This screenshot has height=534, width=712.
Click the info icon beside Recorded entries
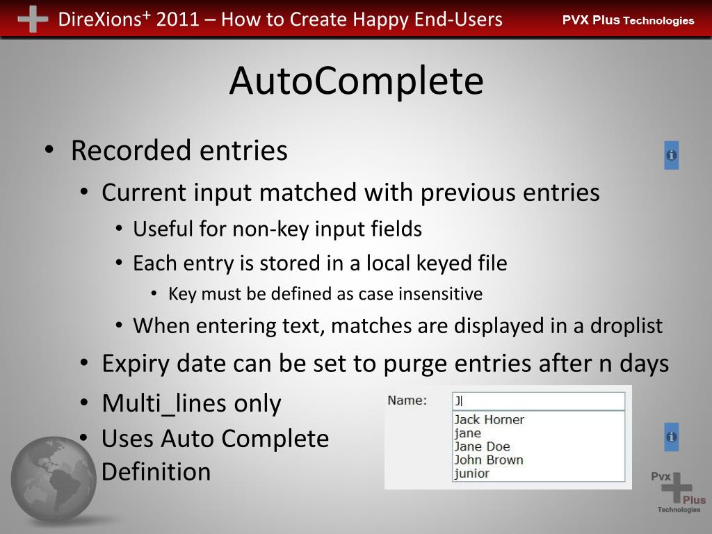671,155
